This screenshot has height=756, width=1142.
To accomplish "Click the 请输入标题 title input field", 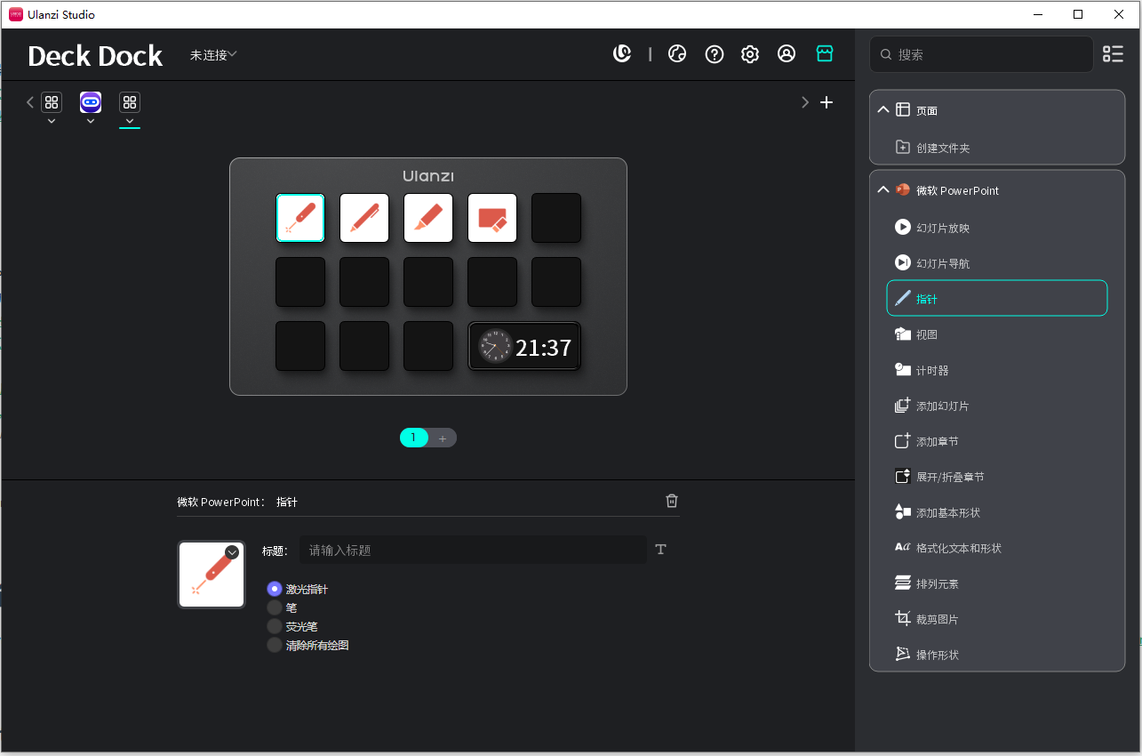I will pyautogui.click(x=473, y=551).
